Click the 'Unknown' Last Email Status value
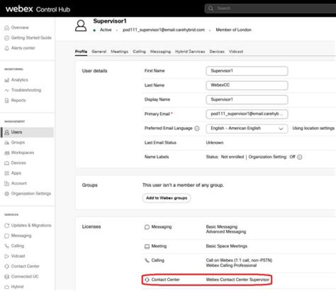 pyautogui.click(x=215, y=142)
